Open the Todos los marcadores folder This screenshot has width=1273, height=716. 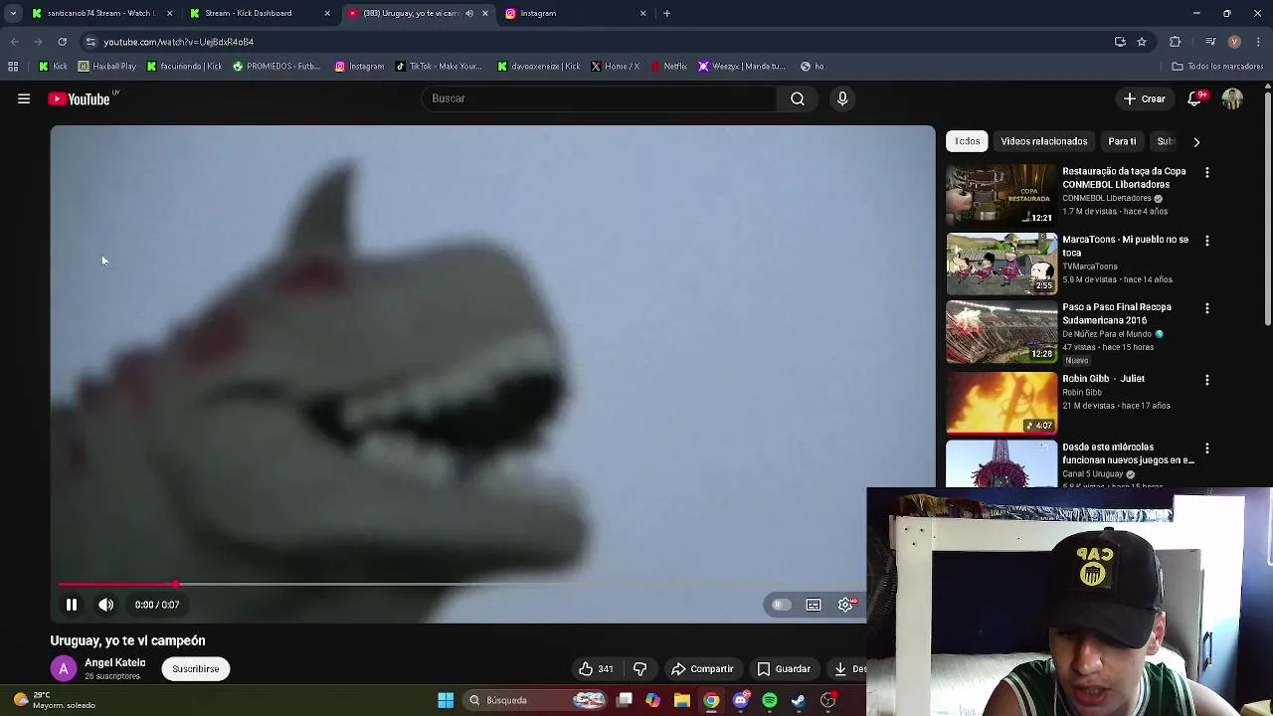coord(1217,67)
